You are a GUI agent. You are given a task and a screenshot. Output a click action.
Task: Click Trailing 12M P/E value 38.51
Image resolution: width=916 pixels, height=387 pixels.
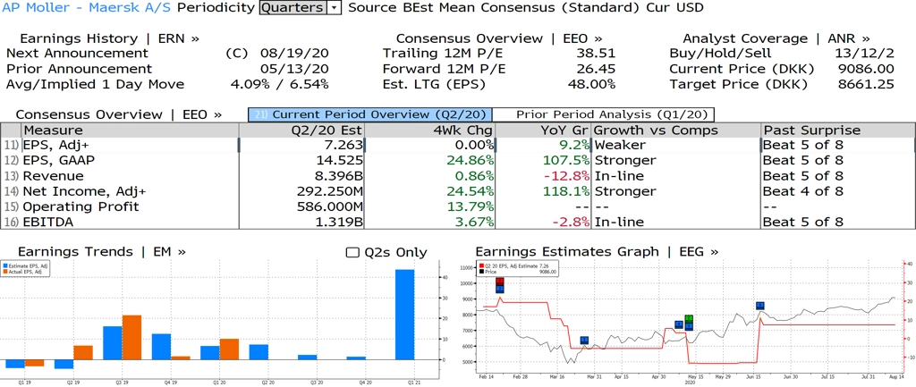coord(595,54)
